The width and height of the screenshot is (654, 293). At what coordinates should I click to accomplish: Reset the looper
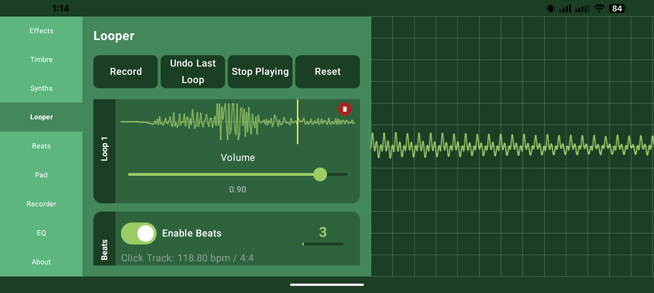[328, 72]
